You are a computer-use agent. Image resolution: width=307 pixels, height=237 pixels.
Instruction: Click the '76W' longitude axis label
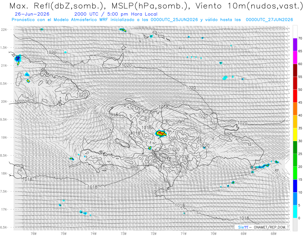click(34, 233)
